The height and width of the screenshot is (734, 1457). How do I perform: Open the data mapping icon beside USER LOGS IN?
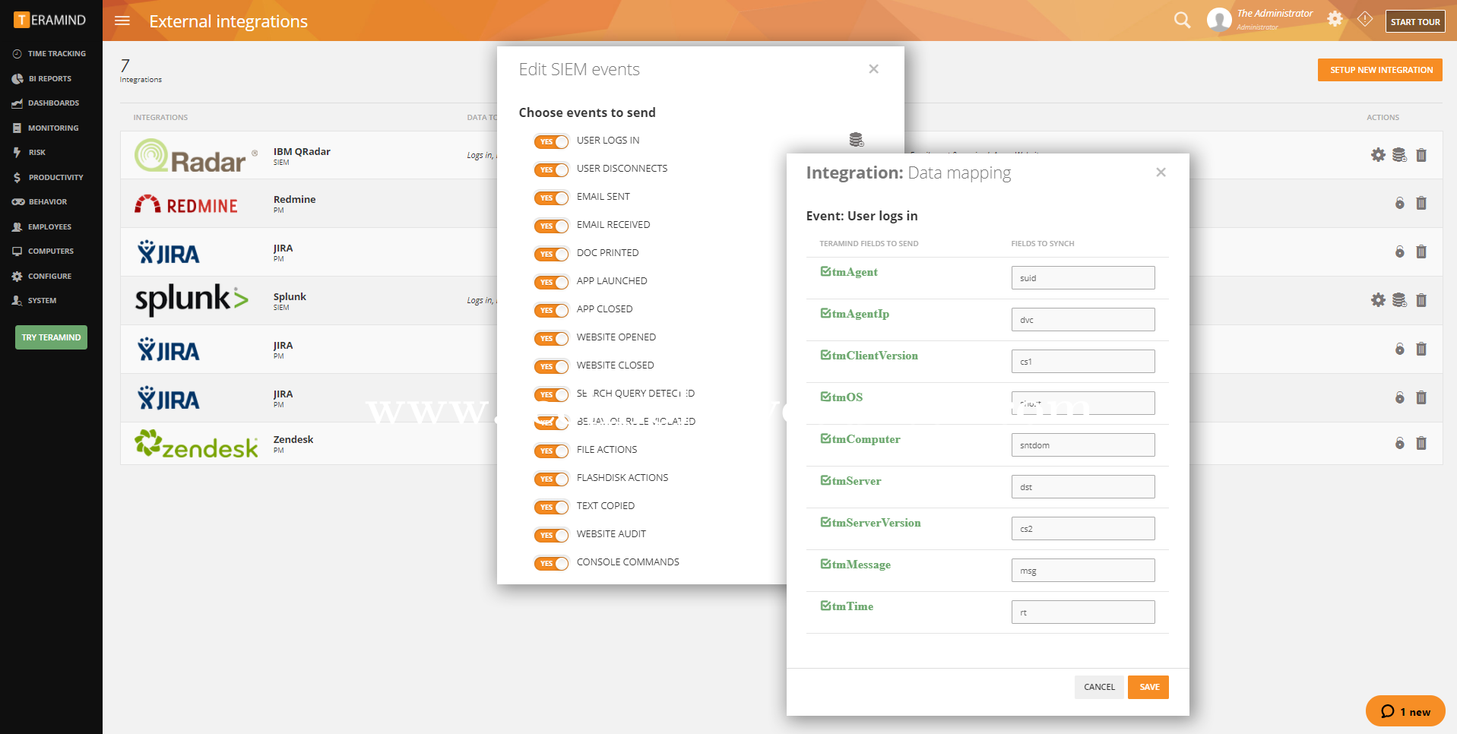click(x=857, y=140)
